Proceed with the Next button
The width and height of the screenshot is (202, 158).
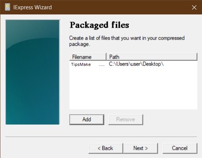click(140, 148)
